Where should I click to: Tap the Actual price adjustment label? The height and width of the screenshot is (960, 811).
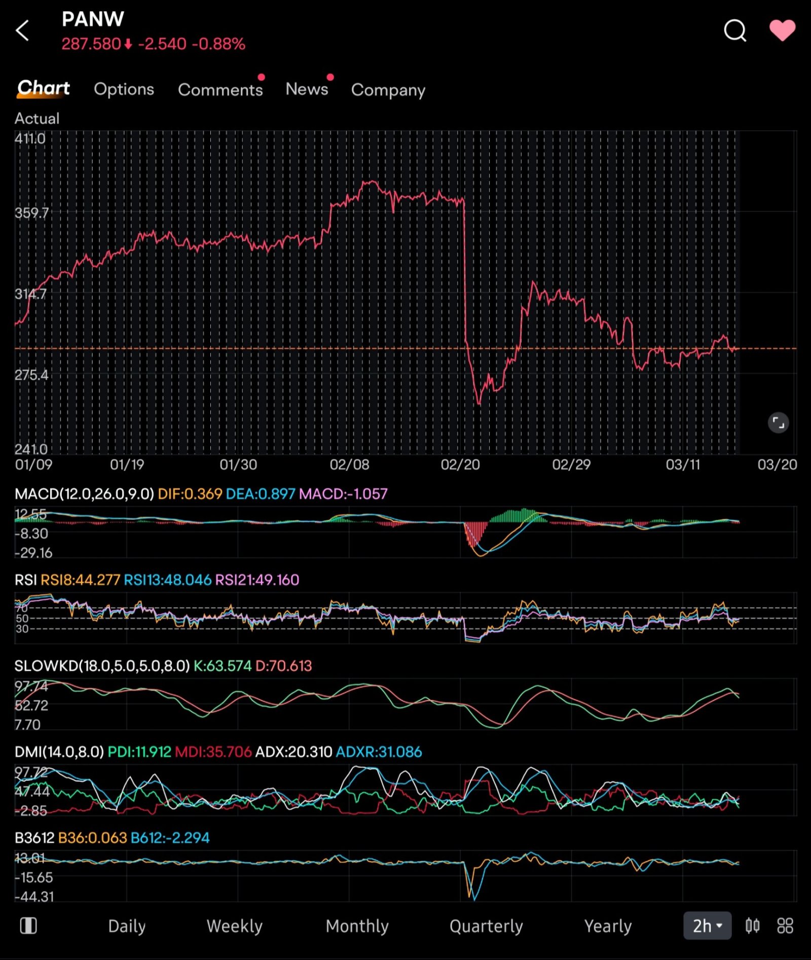[x=37, y=119]
